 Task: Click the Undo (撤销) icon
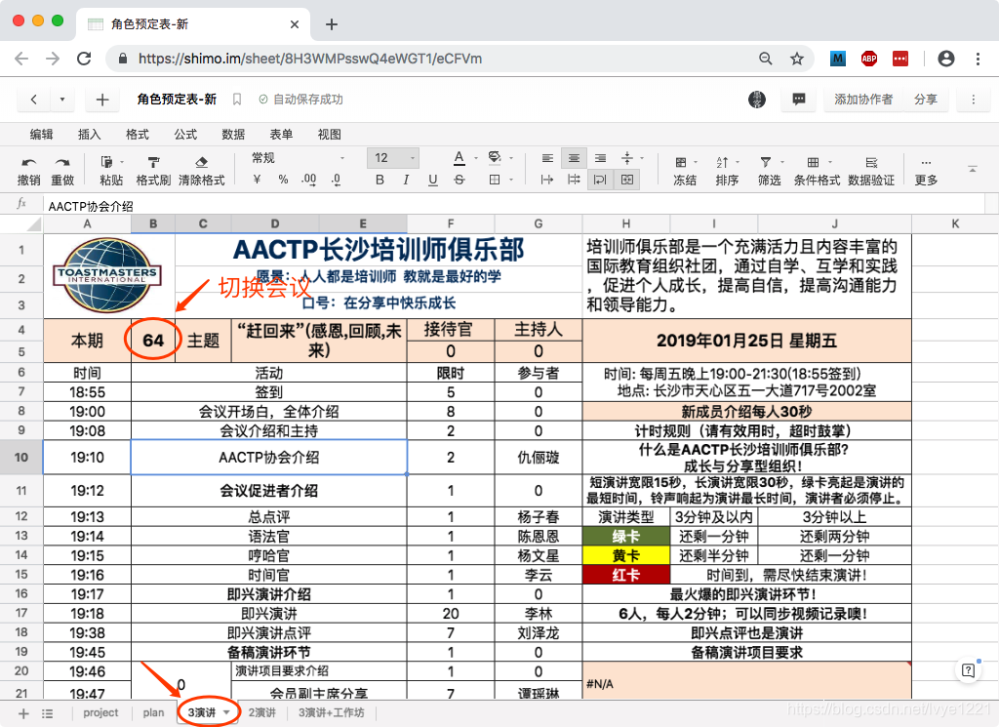[x=28, y=162]
